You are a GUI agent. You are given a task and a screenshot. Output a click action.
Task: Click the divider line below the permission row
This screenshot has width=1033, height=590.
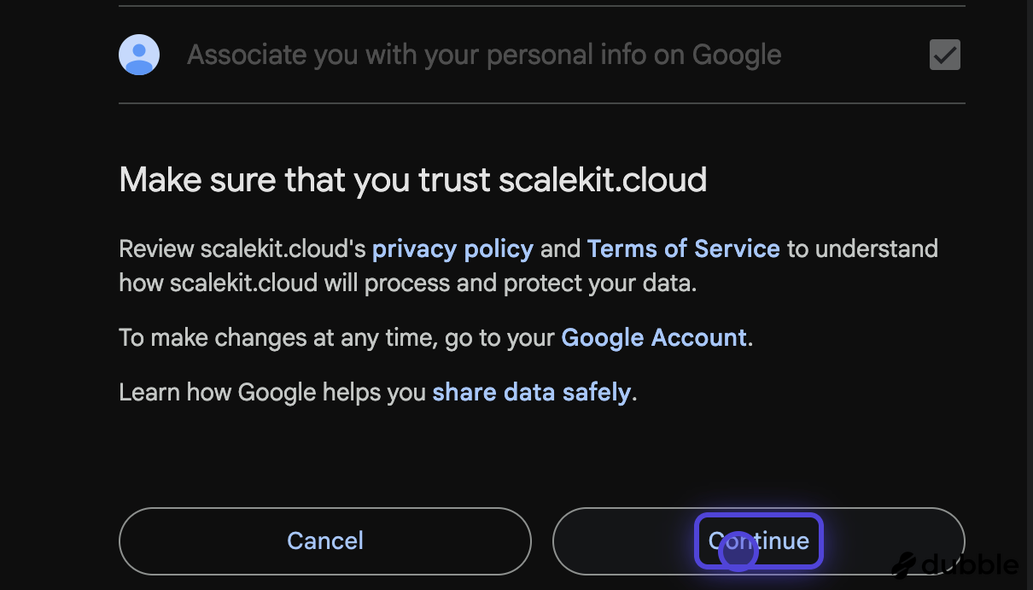click(541, 106)
